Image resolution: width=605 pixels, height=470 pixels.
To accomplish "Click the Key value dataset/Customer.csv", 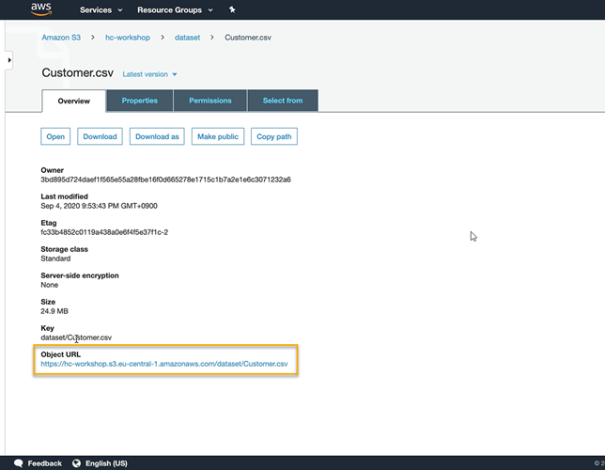I will (x=76, y=337).
